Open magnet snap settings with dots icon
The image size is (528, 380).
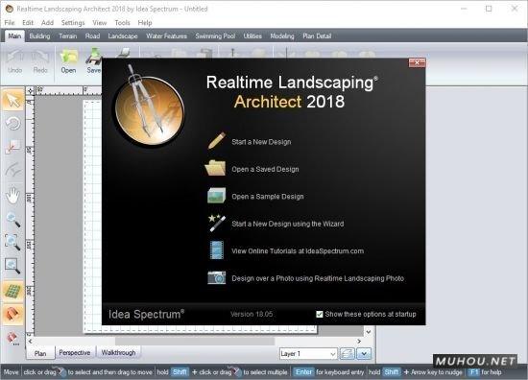(x=12, y=339)
